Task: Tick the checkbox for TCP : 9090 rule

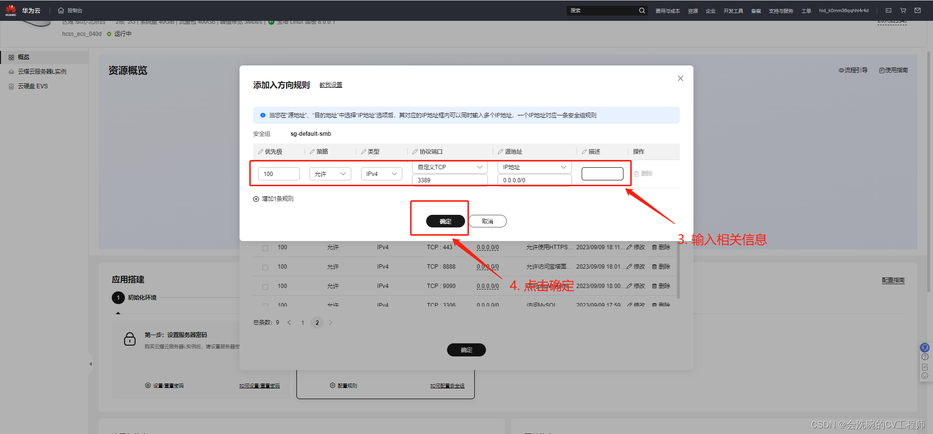Action: [x=265, y=287]
